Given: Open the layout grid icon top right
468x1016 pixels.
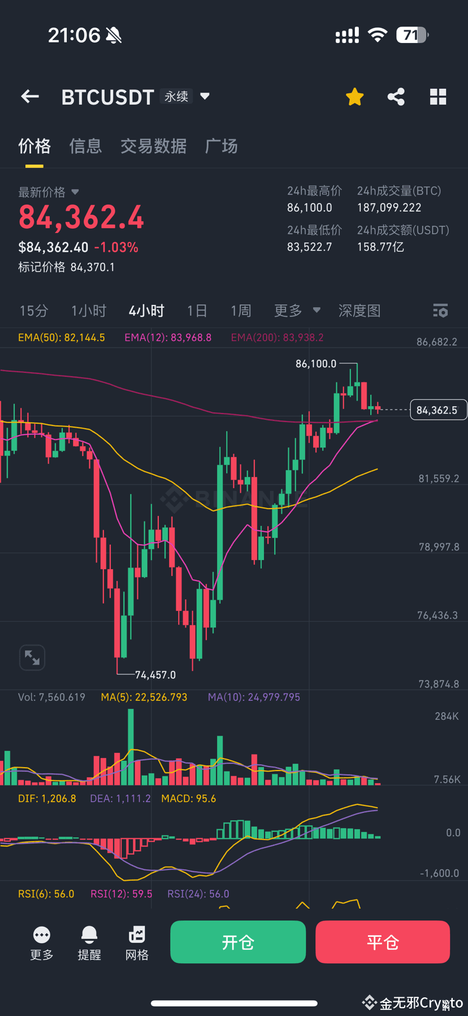Looking at the screenshot, I should pyautogui.click(x=438, y=96).
